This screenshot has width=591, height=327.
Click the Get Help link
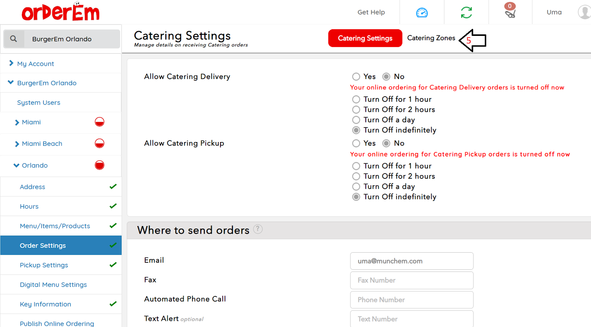pyautogui.click(x=371, y=12)
